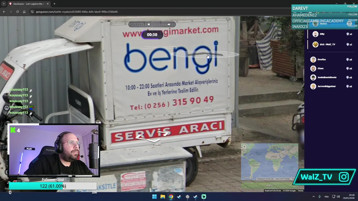Click the streamer webcam overlay
Screen dimensions: 358x201
54,150
